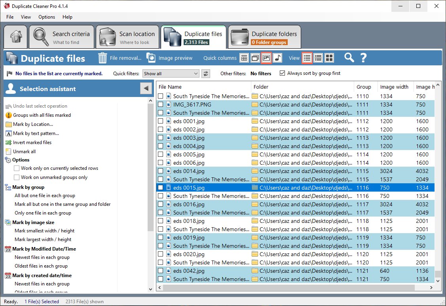Switch to thumbnail grid view icon

click(329, 58)
